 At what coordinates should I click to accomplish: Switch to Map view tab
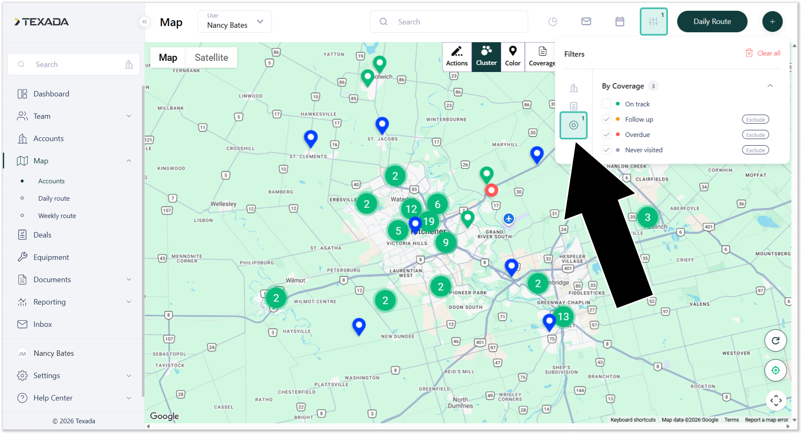pyautogui.click(x=168, y=58)
